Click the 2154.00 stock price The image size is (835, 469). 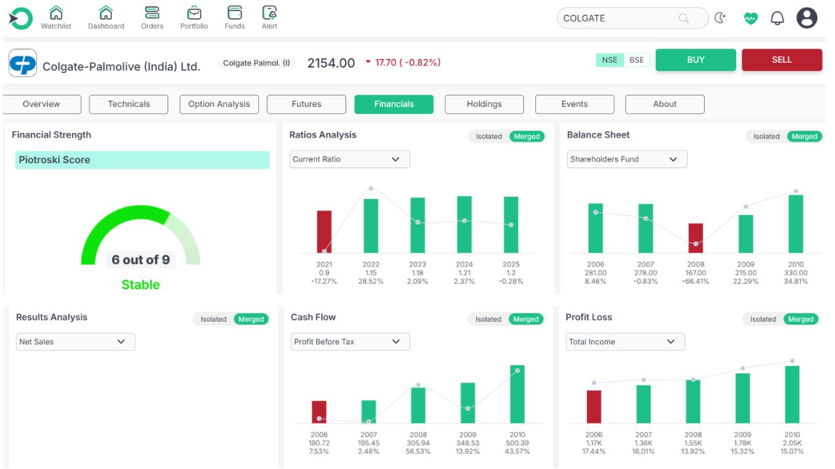coord(331,63)
